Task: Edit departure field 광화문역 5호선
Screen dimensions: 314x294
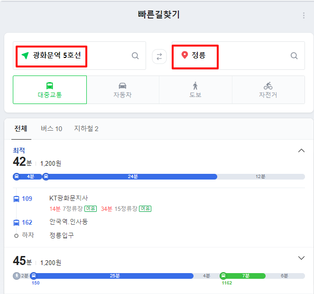Action: pyautogui.click(x=79, y=56)
